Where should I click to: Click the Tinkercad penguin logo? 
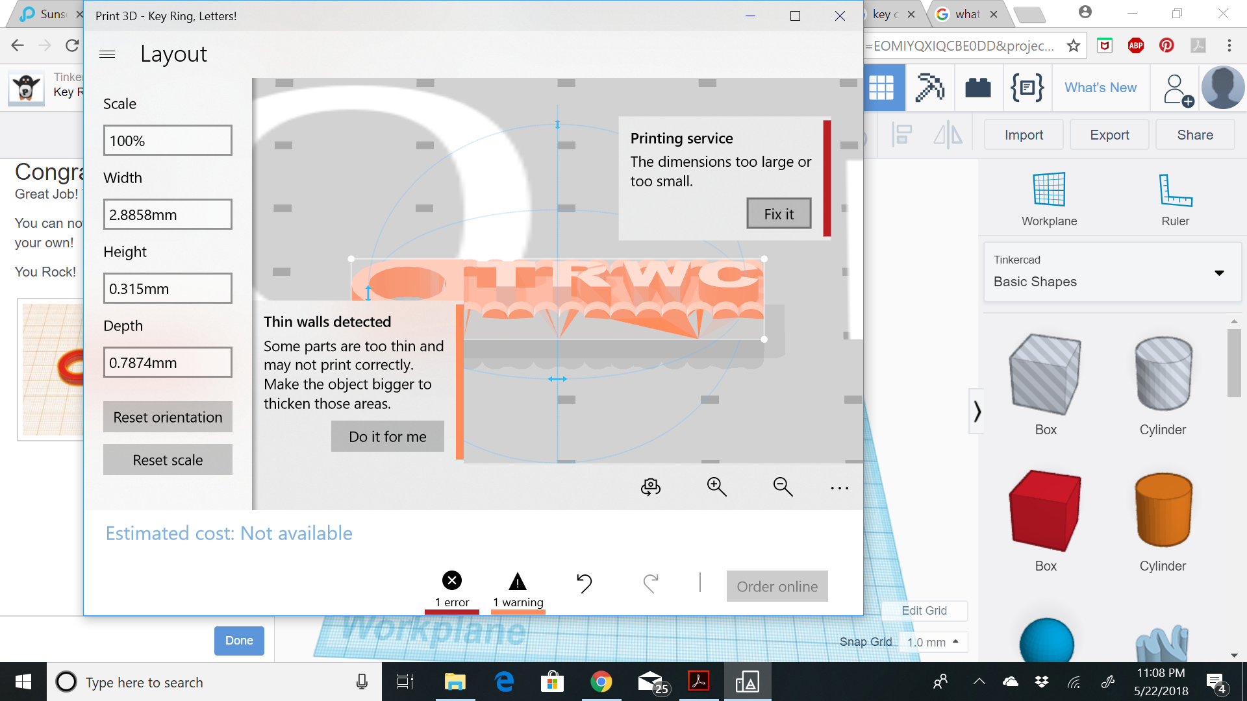point(26,88)
